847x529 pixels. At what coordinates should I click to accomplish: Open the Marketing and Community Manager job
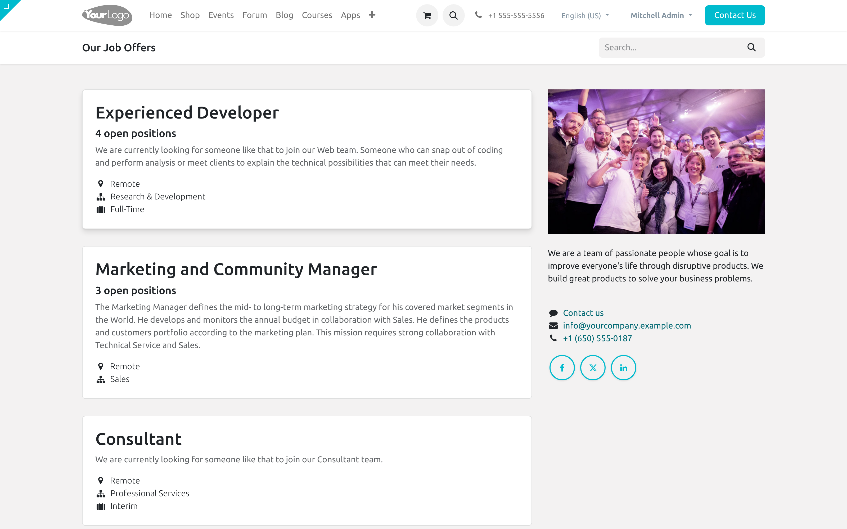(236, 270)
